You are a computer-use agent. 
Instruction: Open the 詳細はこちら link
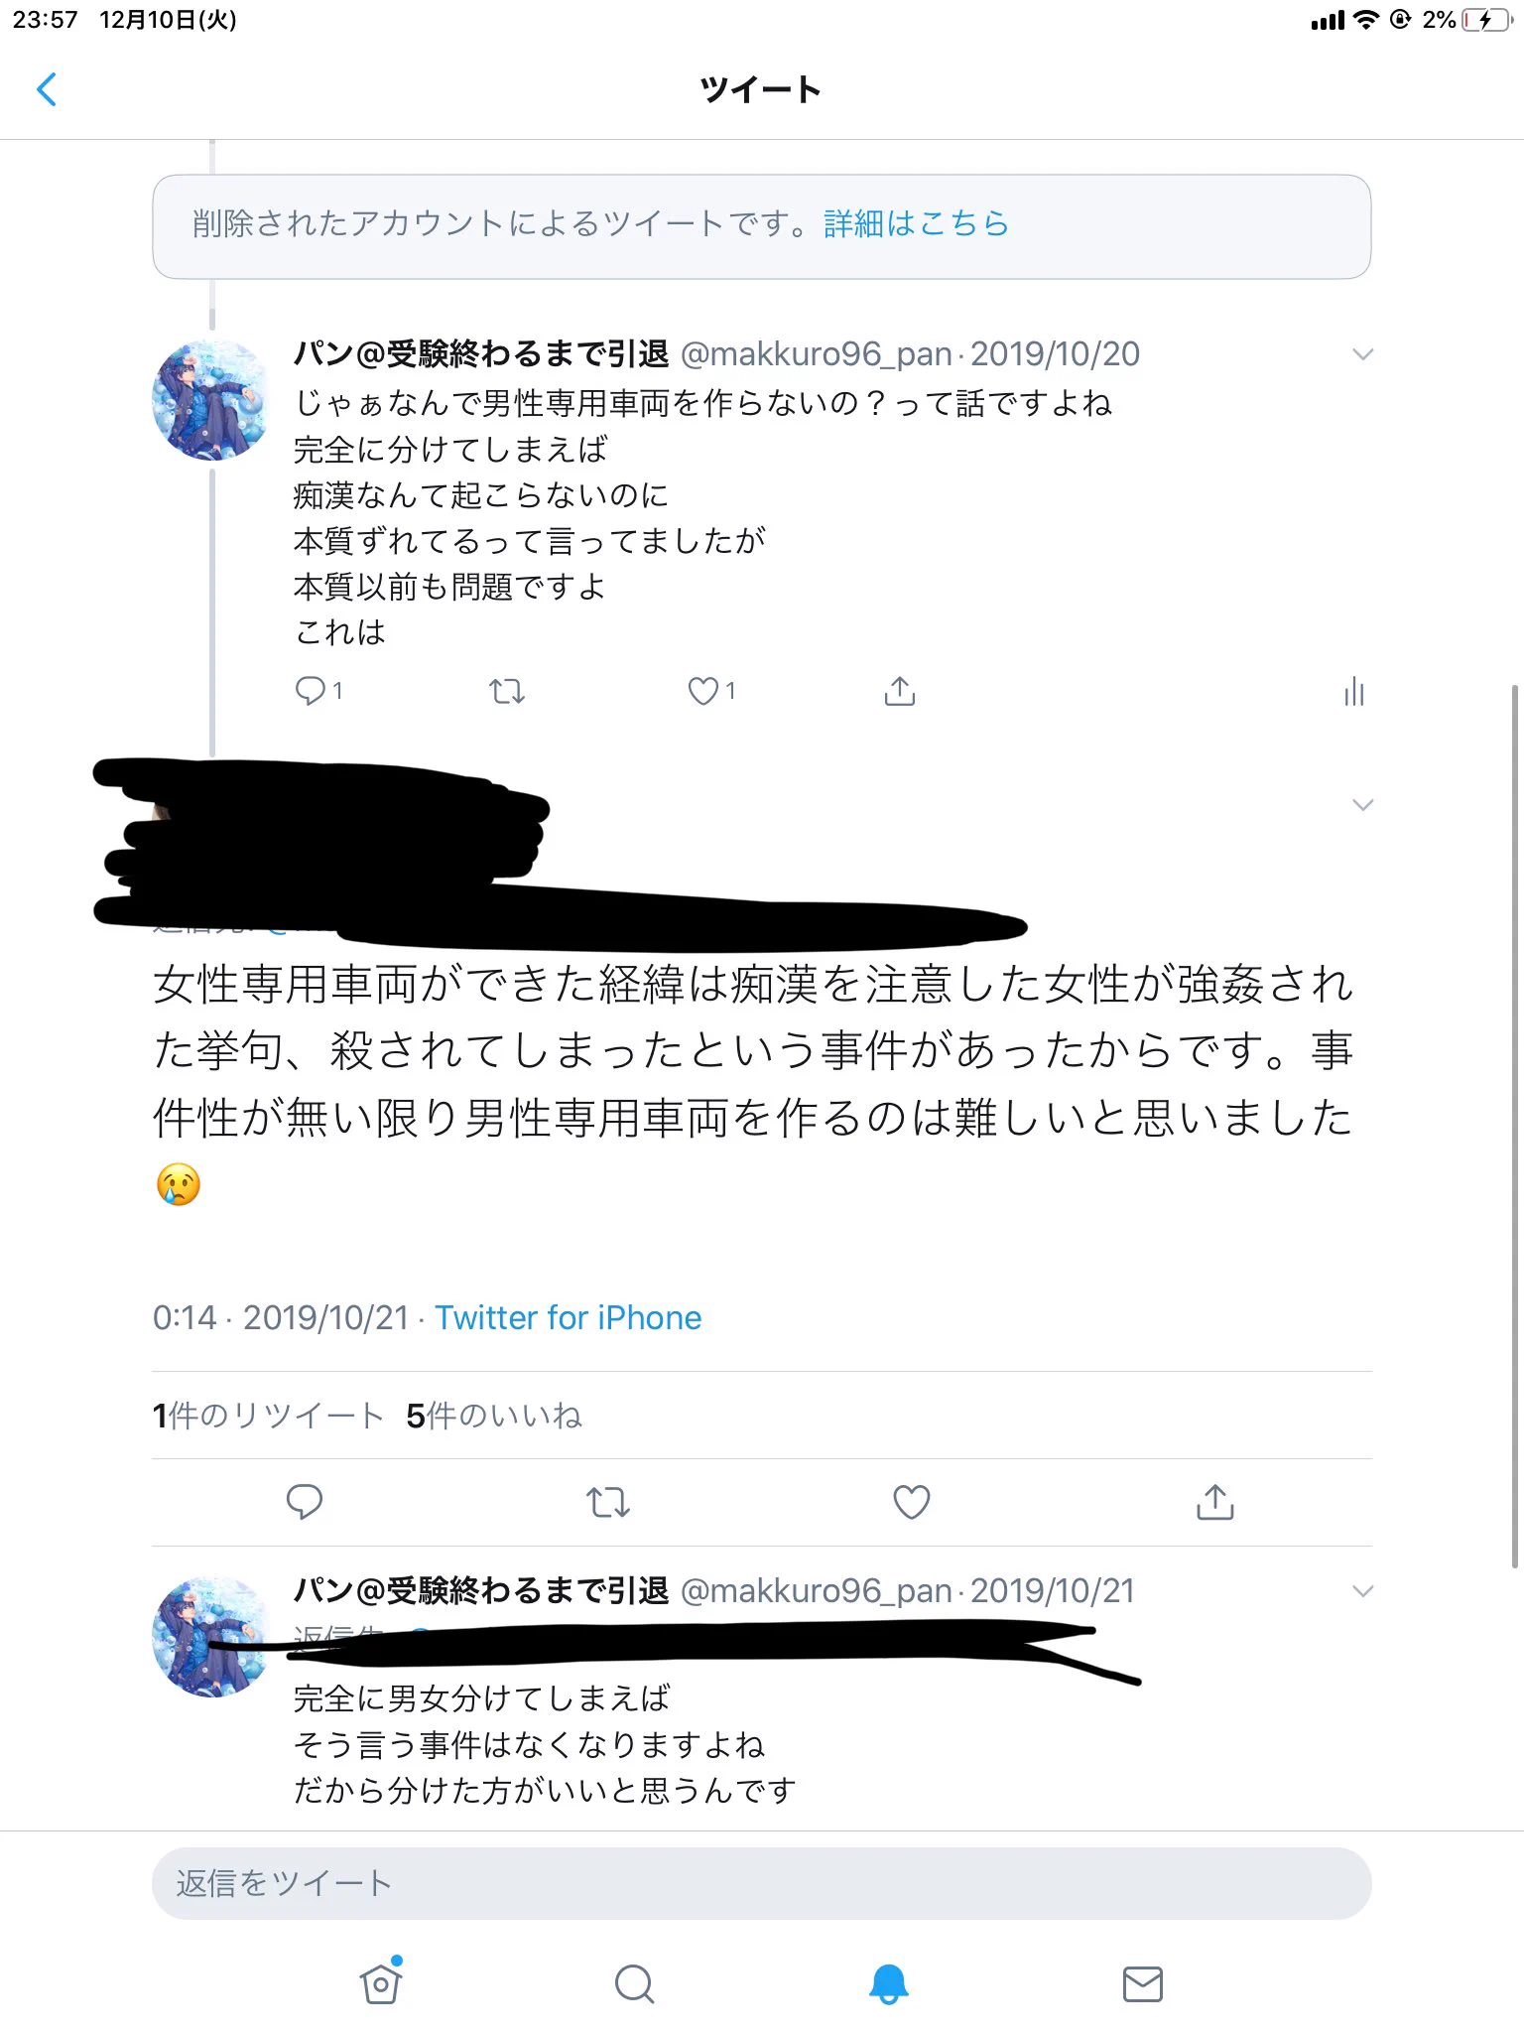coord(916,223)
